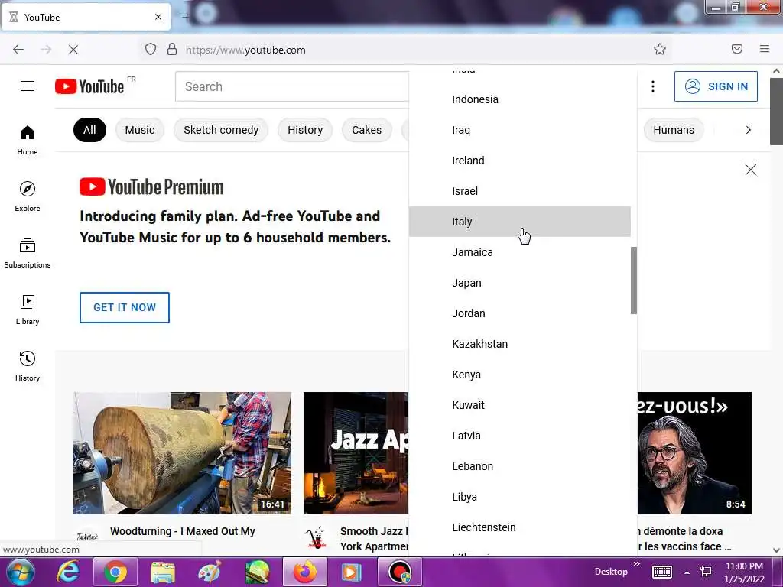
Task: Switch to Firefox in the taskbar
Action: [304, 572]
